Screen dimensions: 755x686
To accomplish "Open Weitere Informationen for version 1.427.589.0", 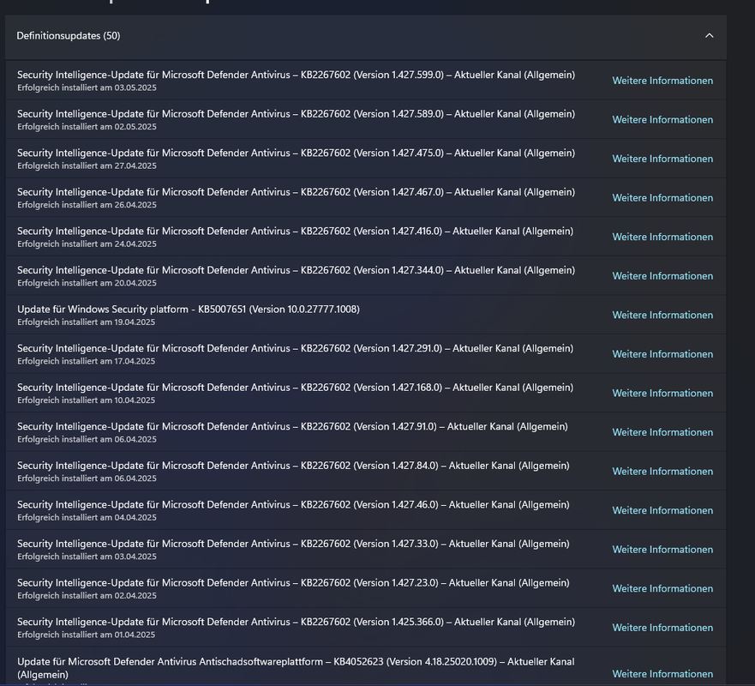I will pyautogui.click(x=662, y=119).
